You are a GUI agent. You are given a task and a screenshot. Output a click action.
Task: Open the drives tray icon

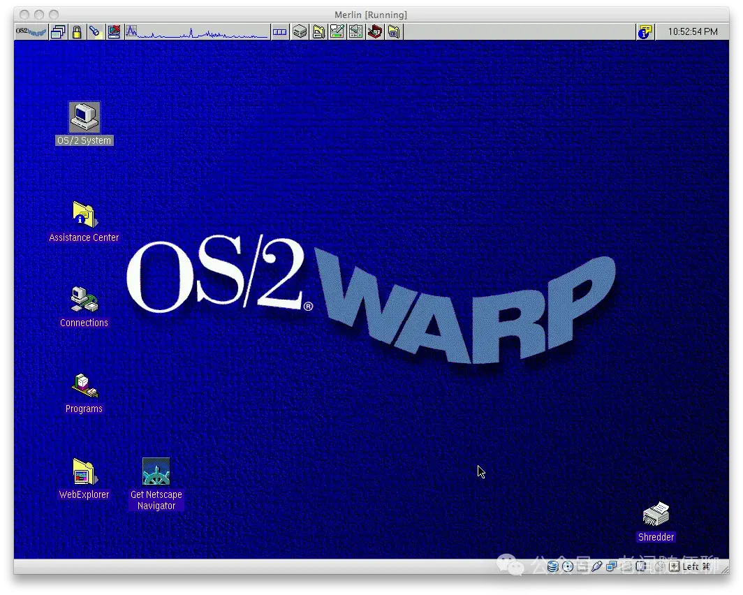300,31
